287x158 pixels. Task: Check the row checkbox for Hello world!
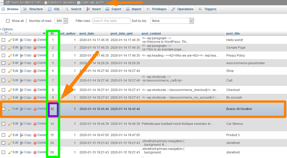pos(4,40)
